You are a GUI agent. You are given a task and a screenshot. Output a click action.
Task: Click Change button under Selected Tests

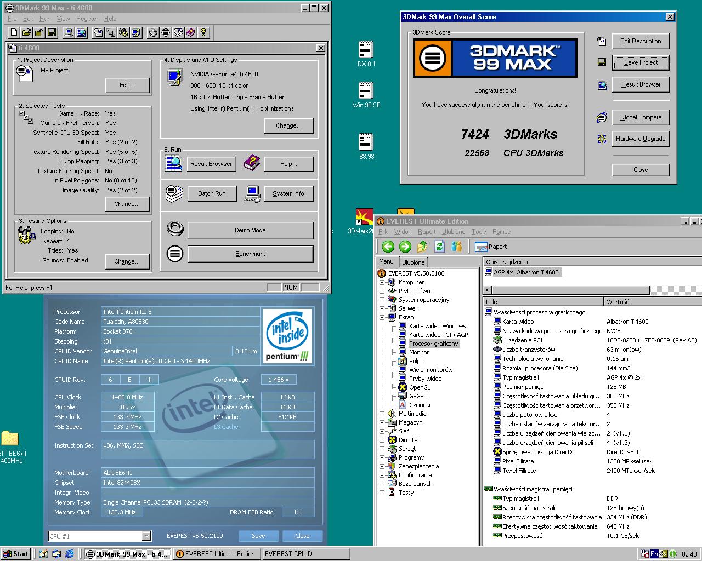127,204
